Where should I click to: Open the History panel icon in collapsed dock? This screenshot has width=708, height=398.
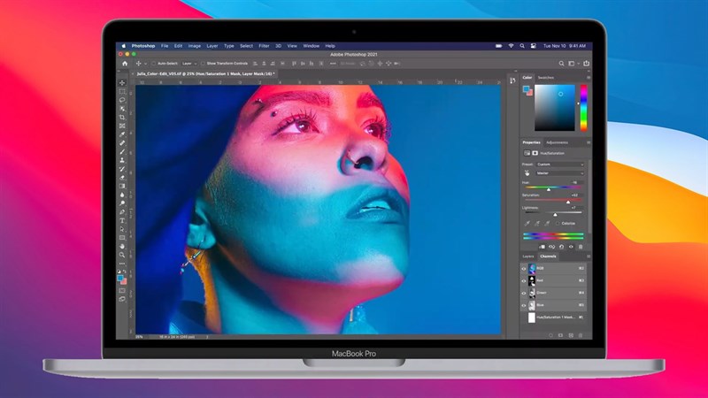[512, 80]
